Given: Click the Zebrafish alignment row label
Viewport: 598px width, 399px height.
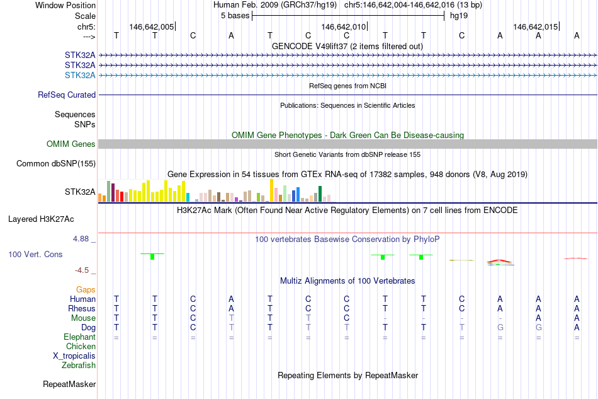Looking at the screenshot, I should point(78,366).
